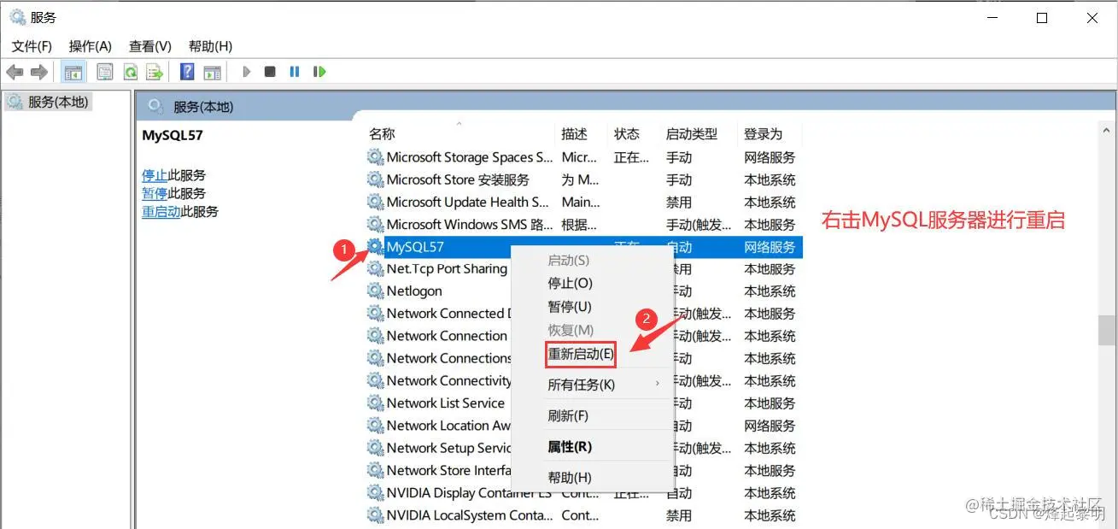Click the Start Service play icon

point(246,72)
